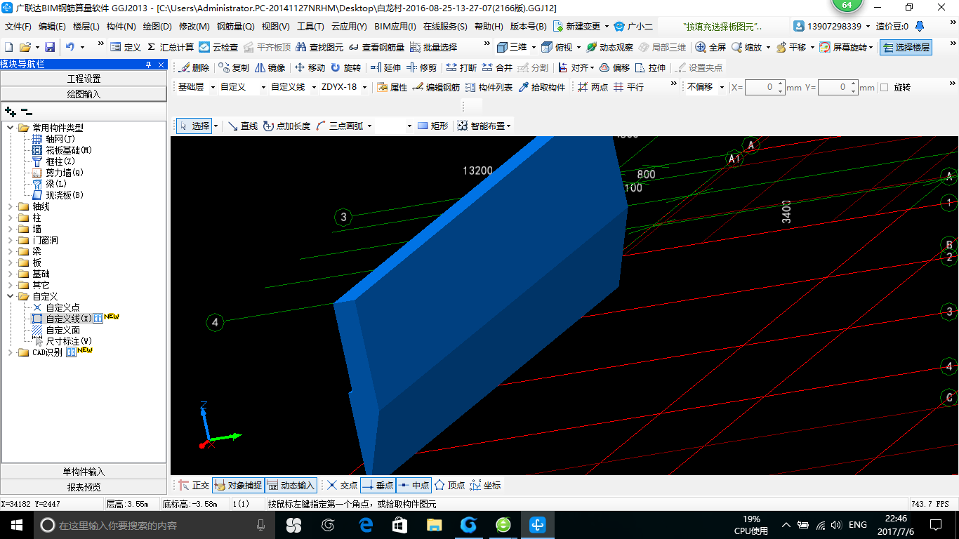The image size is (959, 539).
Task: Open the 绘图(D) menu
Action: point(157,27)
